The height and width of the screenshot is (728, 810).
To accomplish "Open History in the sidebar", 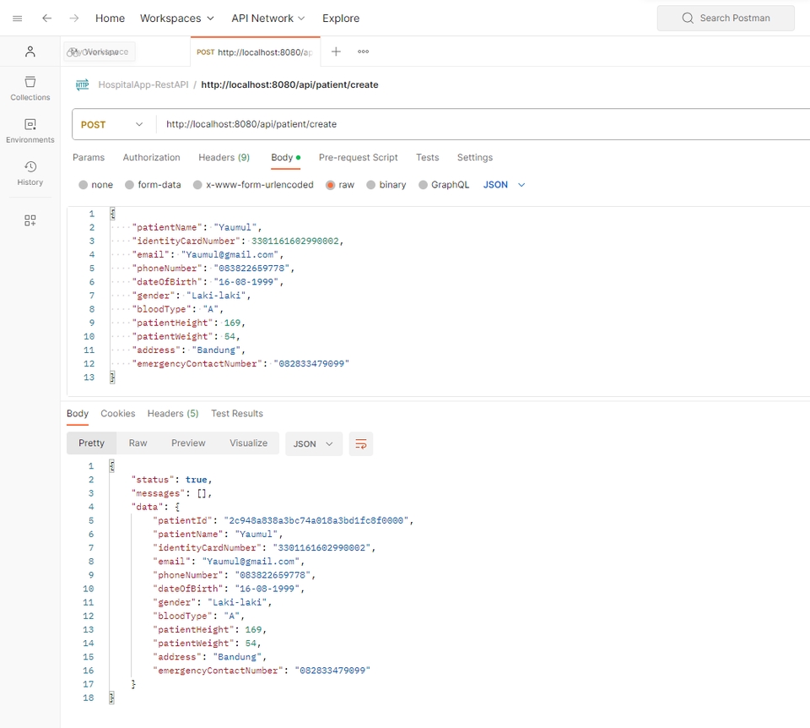I will pyautogui.click(x=30, y=173).
